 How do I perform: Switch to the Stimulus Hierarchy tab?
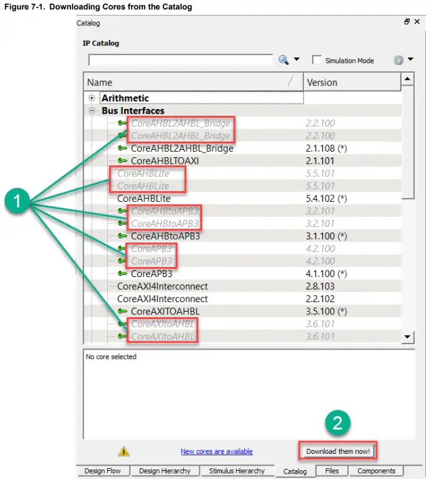tap(237, 471)
